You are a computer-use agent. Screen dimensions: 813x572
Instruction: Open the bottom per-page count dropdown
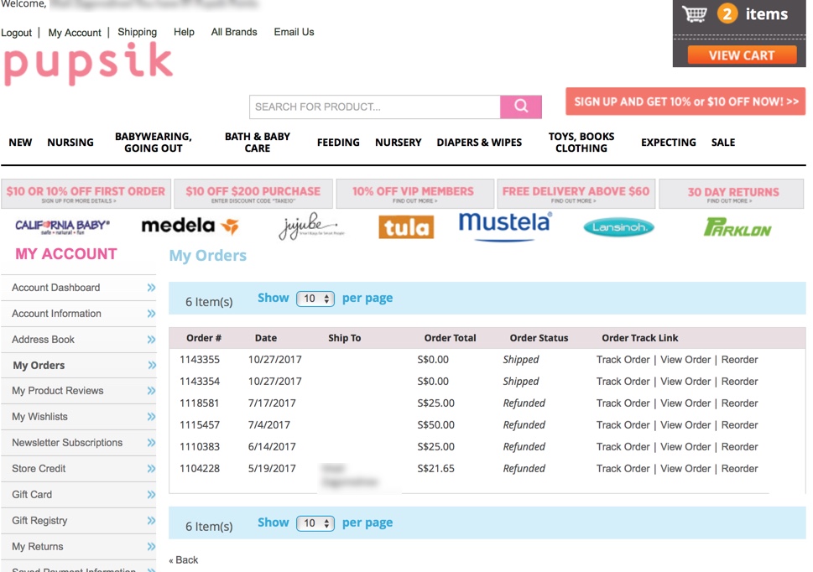315,523
